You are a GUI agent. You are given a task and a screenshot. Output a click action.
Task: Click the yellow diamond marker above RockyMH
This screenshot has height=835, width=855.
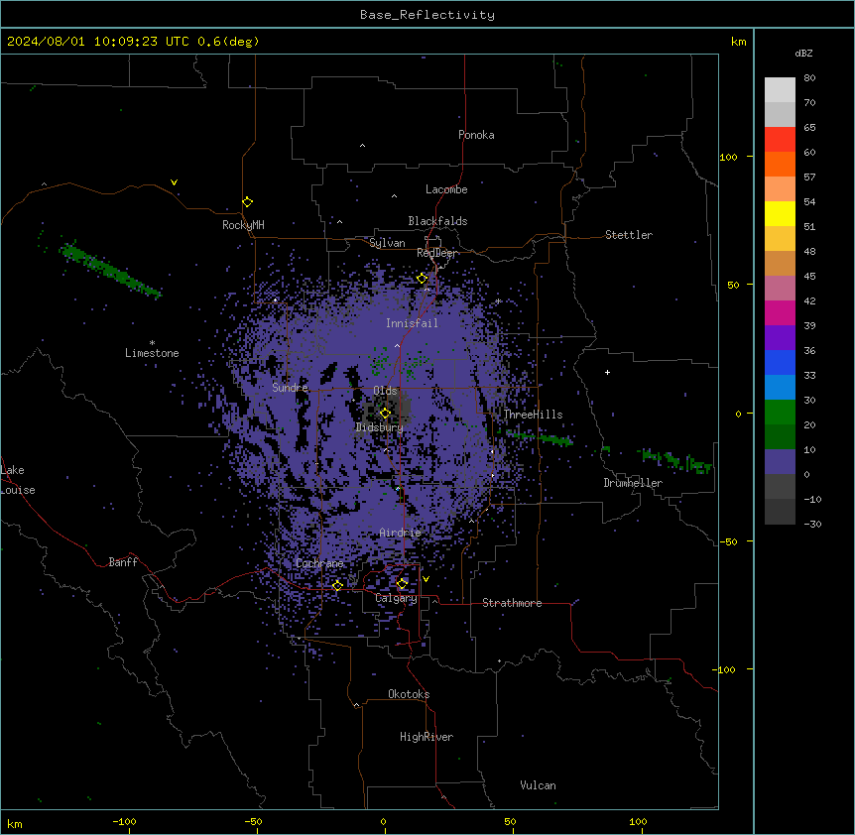click(247, 202)
